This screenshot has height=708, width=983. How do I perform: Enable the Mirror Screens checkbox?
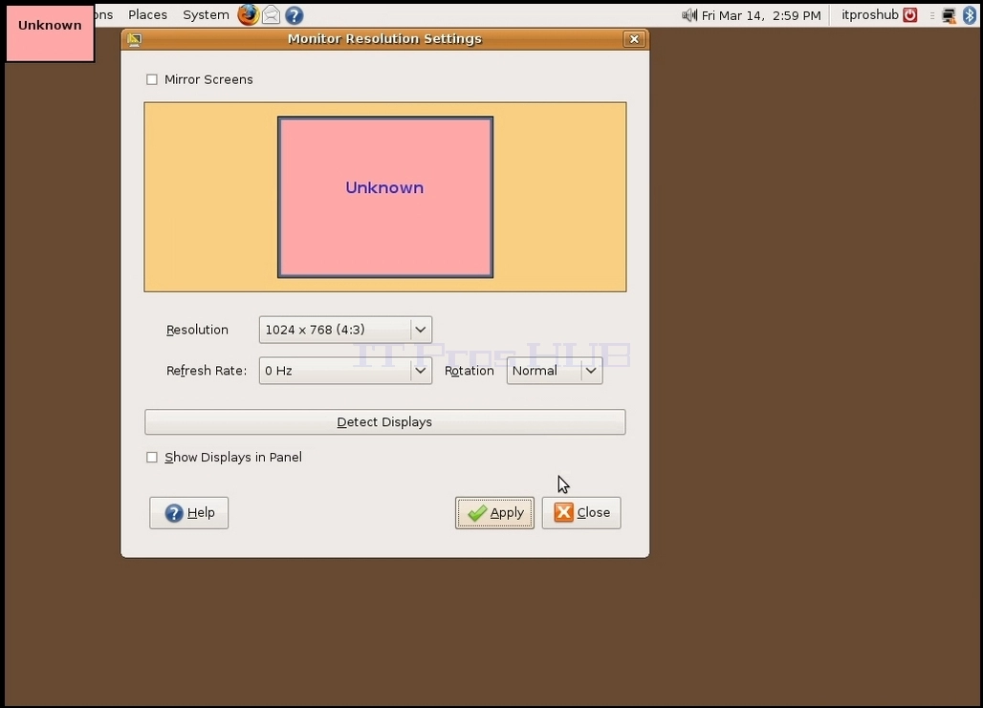(x=152, y=79)
